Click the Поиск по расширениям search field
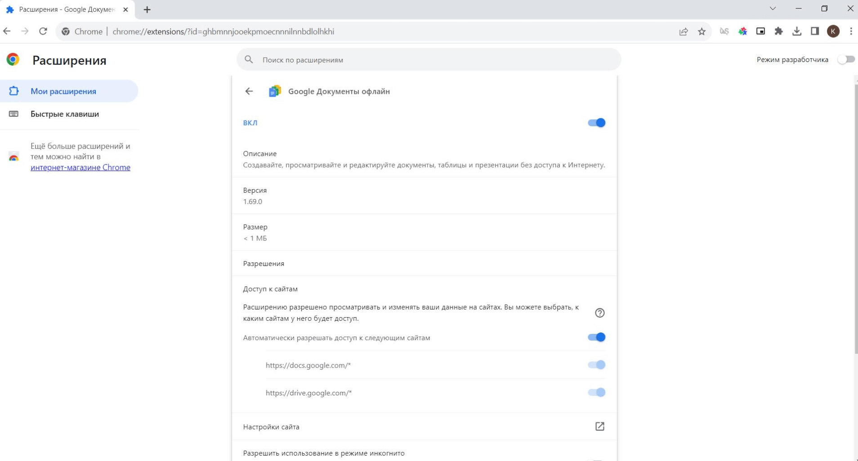 (429, 60)
